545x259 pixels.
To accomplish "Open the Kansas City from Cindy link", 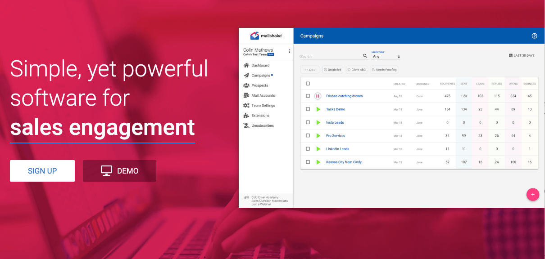I will pyautogui.click(x=344, y=162).
